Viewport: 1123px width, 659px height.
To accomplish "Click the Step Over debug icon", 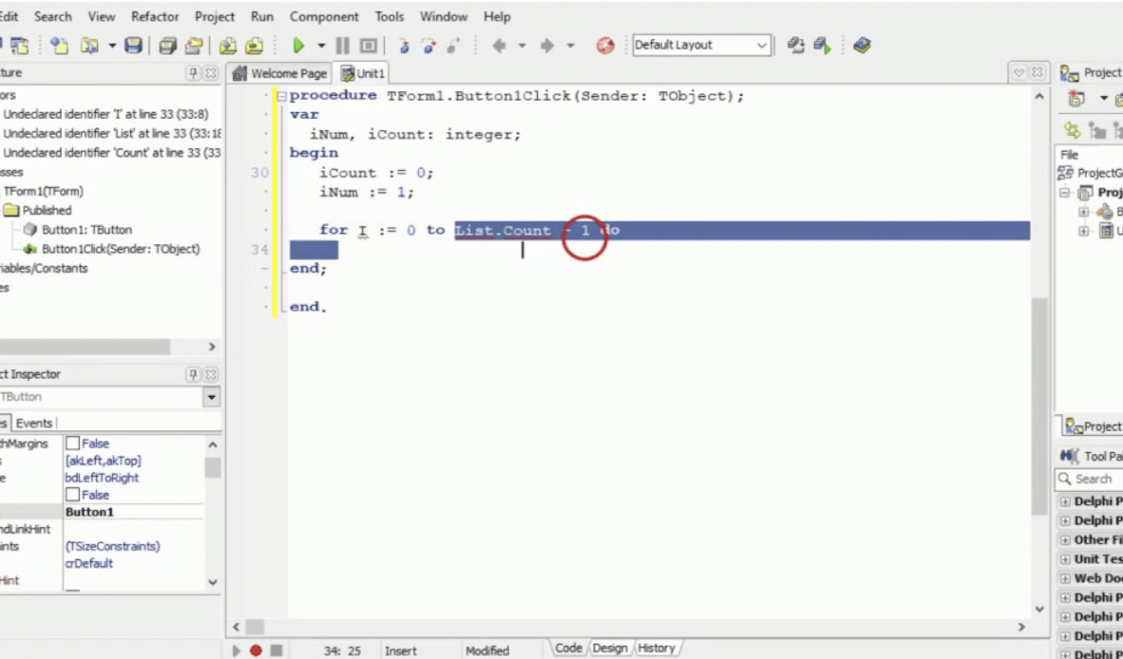I will coord(429,46).
